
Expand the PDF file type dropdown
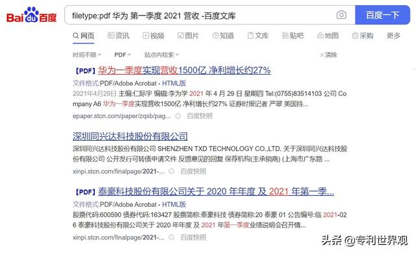123,54
